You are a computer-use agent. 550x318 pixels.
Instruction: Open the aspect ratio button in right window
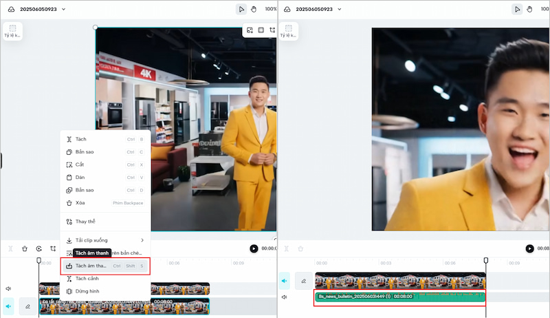288,31
